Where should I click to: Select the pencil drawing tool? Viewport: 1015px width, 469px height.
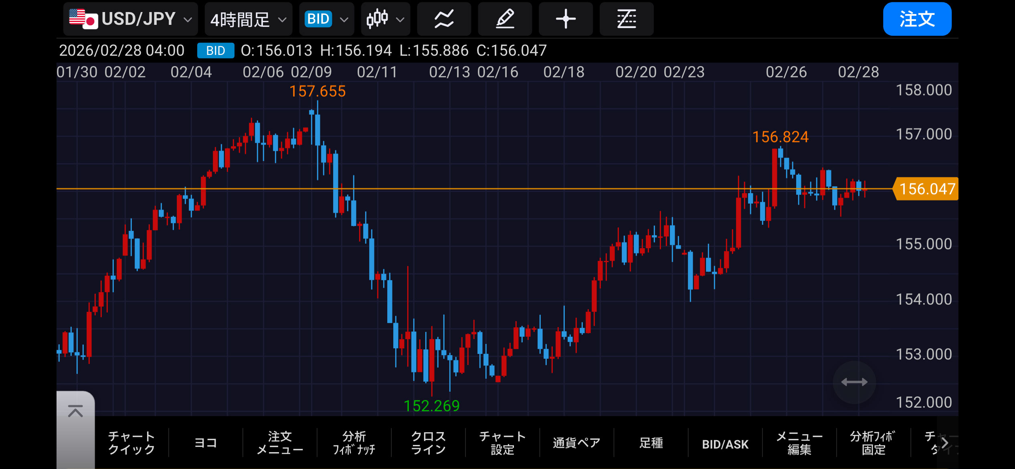click(x=505, y=19)
